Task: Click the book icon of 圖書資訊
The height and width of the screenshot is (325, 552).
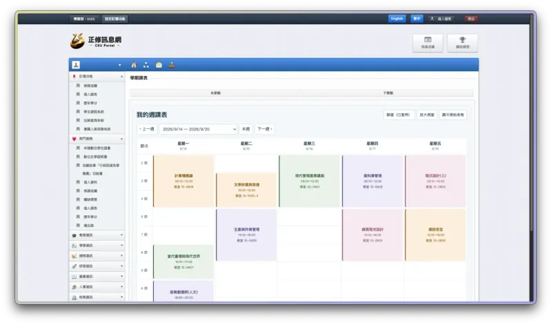Action: click(x=74, y=277)
